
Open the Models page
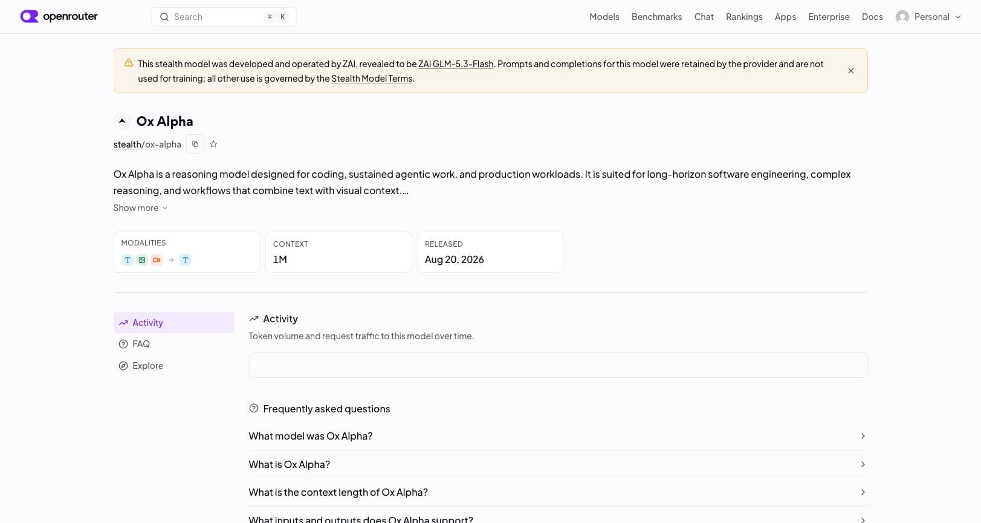click(604, 17)
